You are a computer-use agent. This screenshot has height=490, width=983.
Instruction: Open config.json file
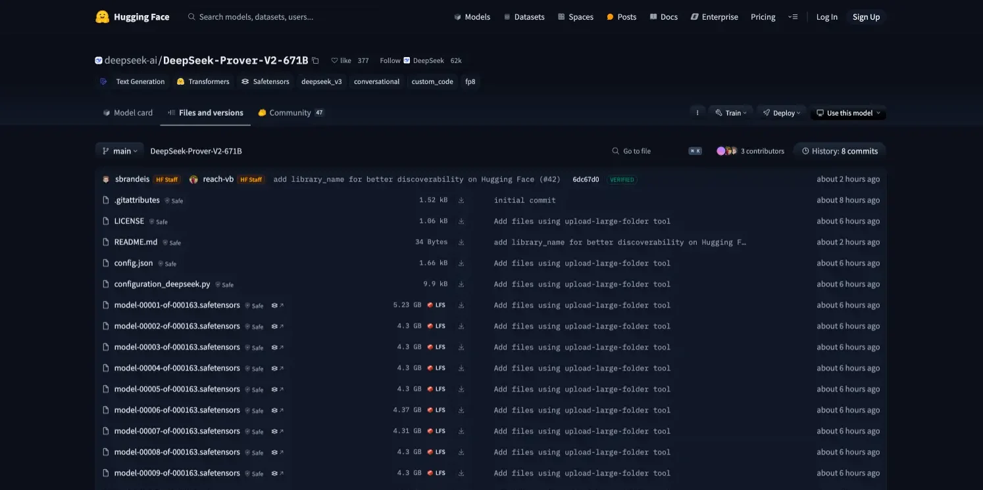coord(134,263)
